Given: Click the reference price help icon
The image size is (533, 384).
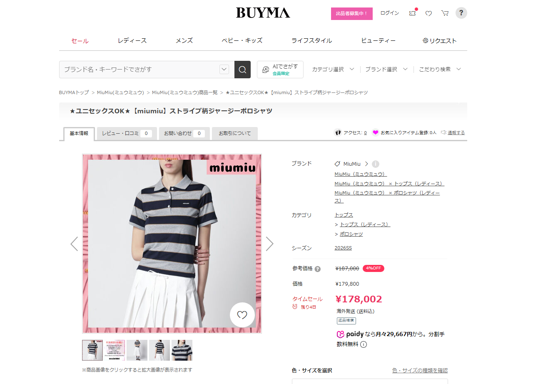Looking at the screenshot, I should (x=318, y=269).
